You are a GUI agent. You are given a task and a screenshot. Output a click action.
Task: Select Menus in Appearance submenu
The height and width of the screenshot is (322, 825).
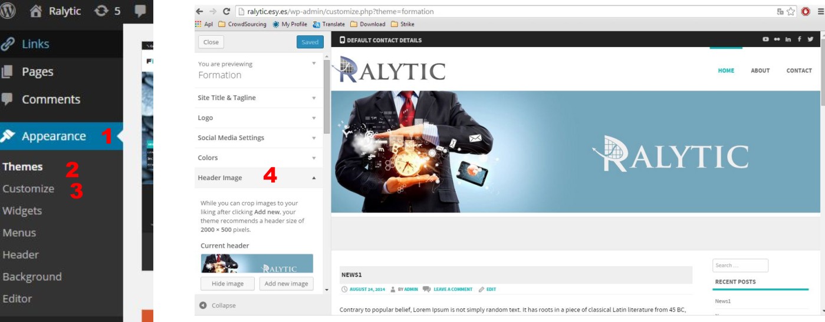(19, 233)
